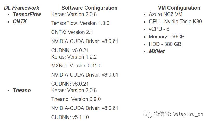Click the MXNet Version 0.11.0 line
Image resolution: width=210 pixels, height=124 pixels.
click(76, 66)
